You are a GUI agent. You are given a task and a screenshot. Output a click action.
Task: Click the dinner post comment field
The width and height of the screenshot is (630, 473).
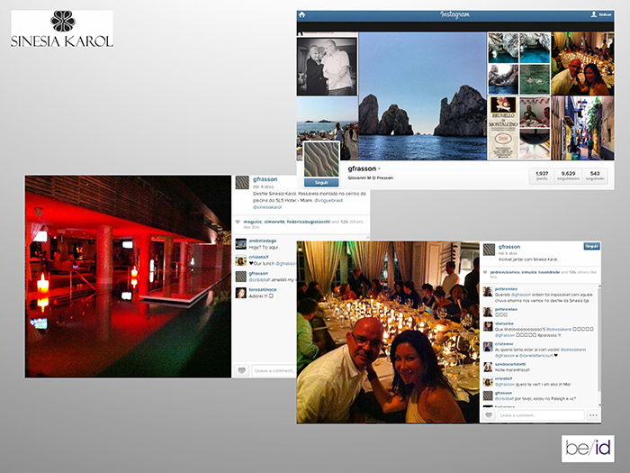coord(540,415)
